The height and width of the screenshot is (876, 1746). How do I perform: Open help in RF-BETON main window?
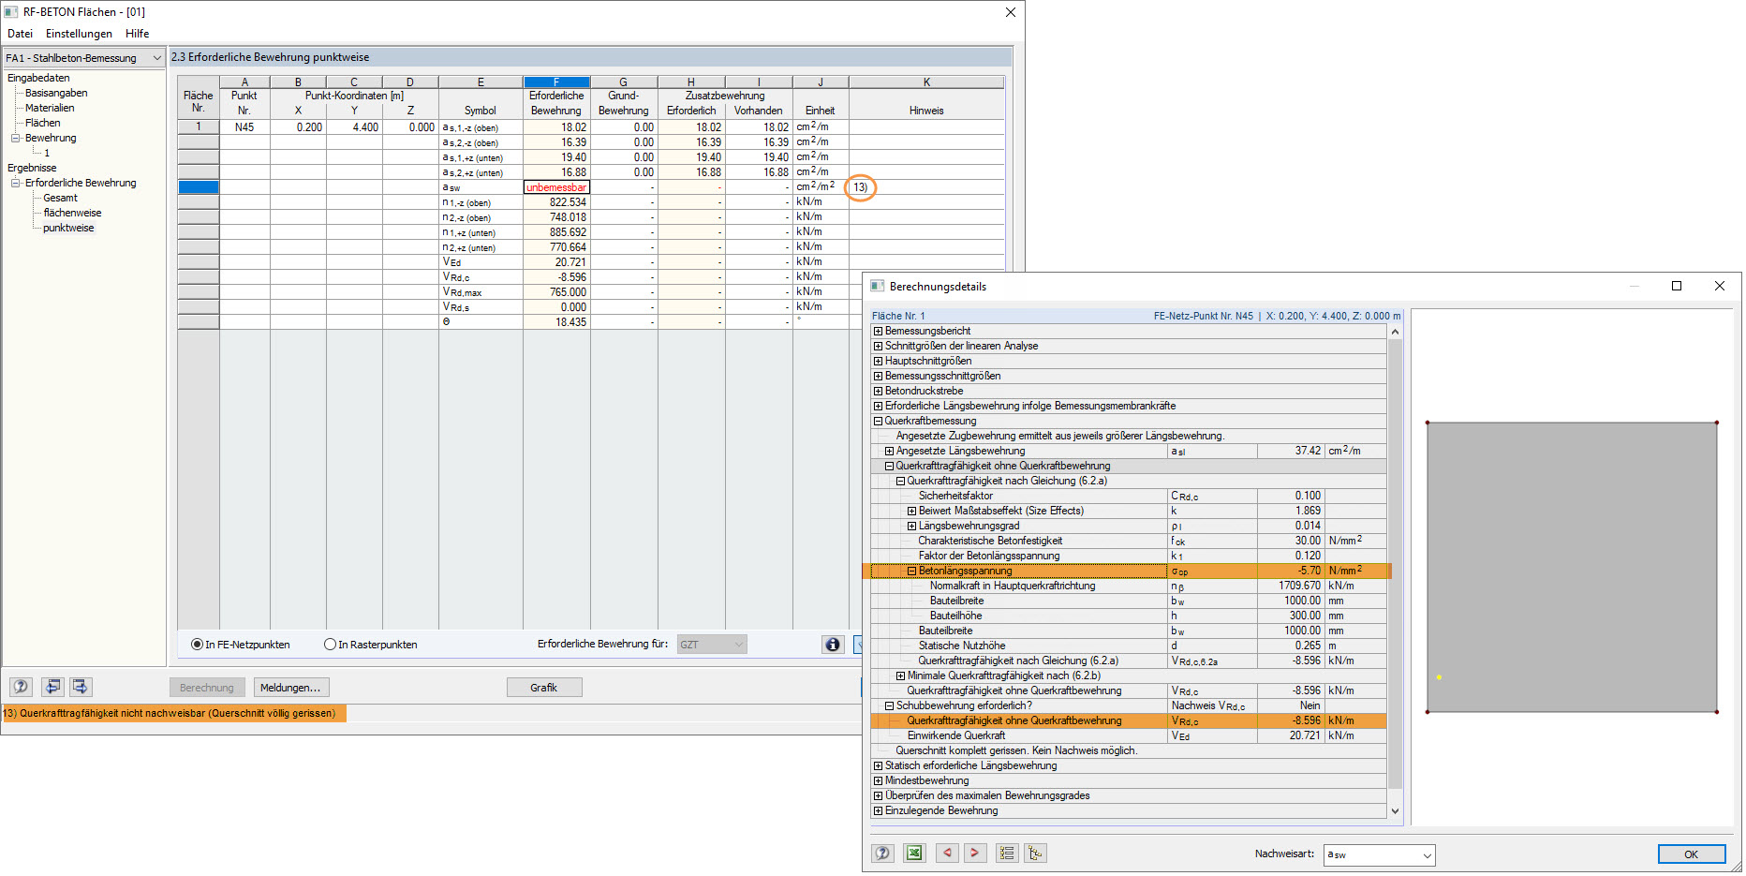tap(21, 687)
